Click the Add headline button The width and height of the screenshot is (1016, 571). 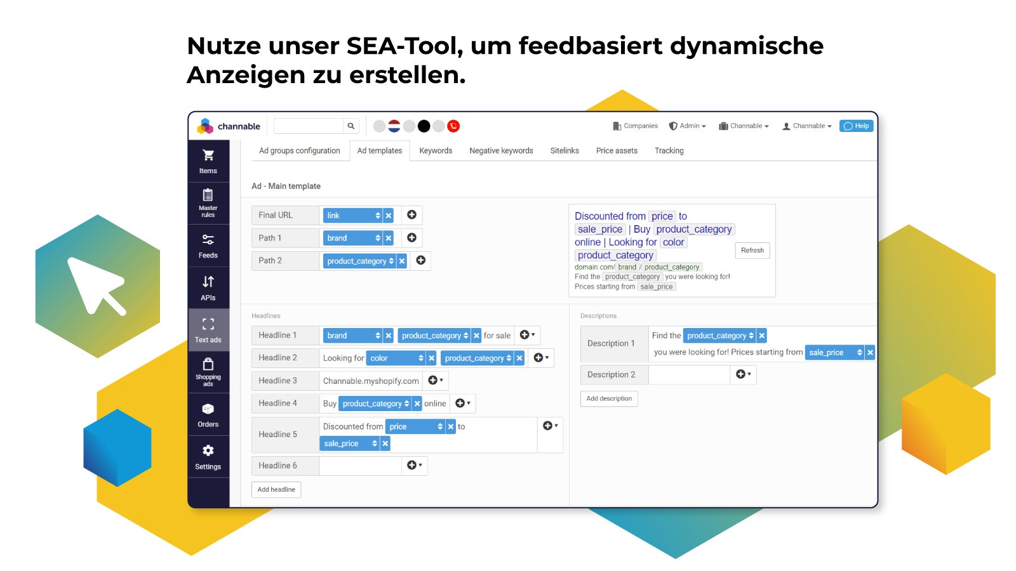coord(276,490)
